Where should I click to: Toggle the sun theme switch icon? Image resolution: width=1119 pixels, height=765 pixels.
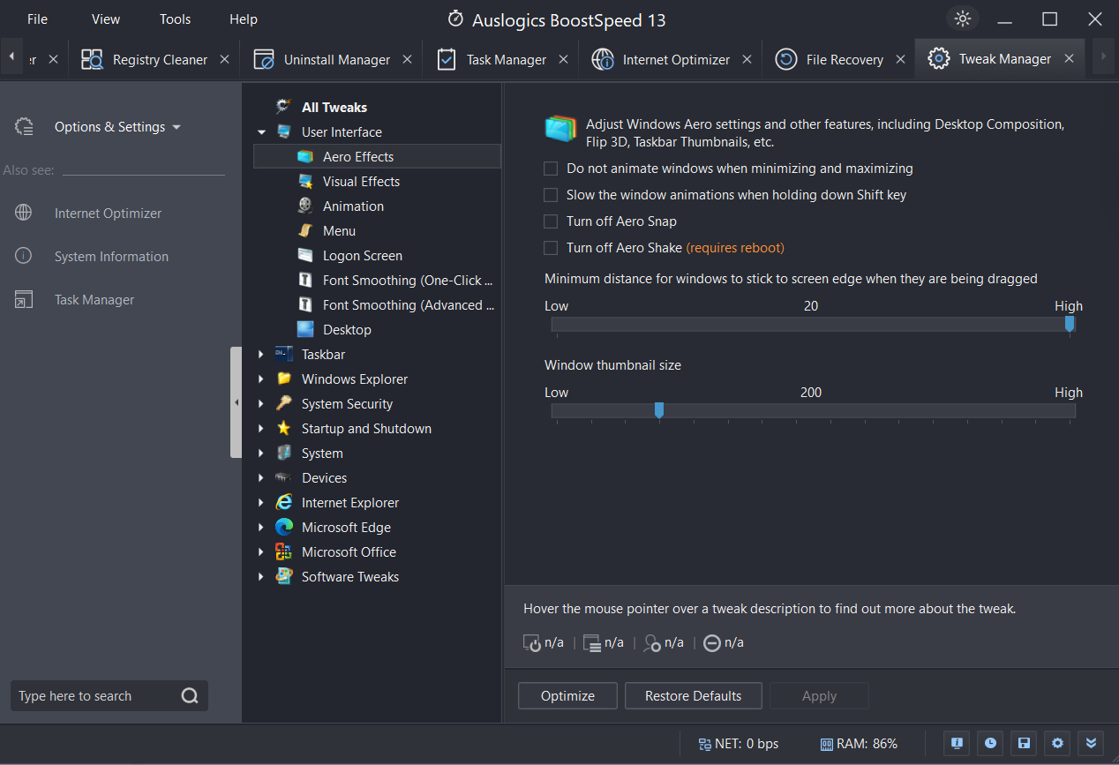962,19
